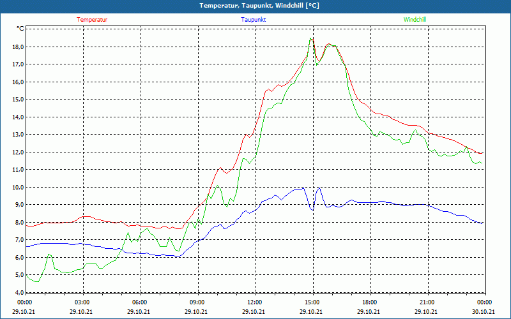Click the °C unit label on axis
The height and width of the screenshot is (319, 511).
(x=20, y=29)
